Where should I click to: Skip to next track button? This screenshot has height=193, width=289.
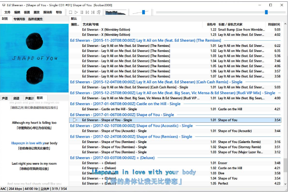pyautogui.click(x=93, y=12)
